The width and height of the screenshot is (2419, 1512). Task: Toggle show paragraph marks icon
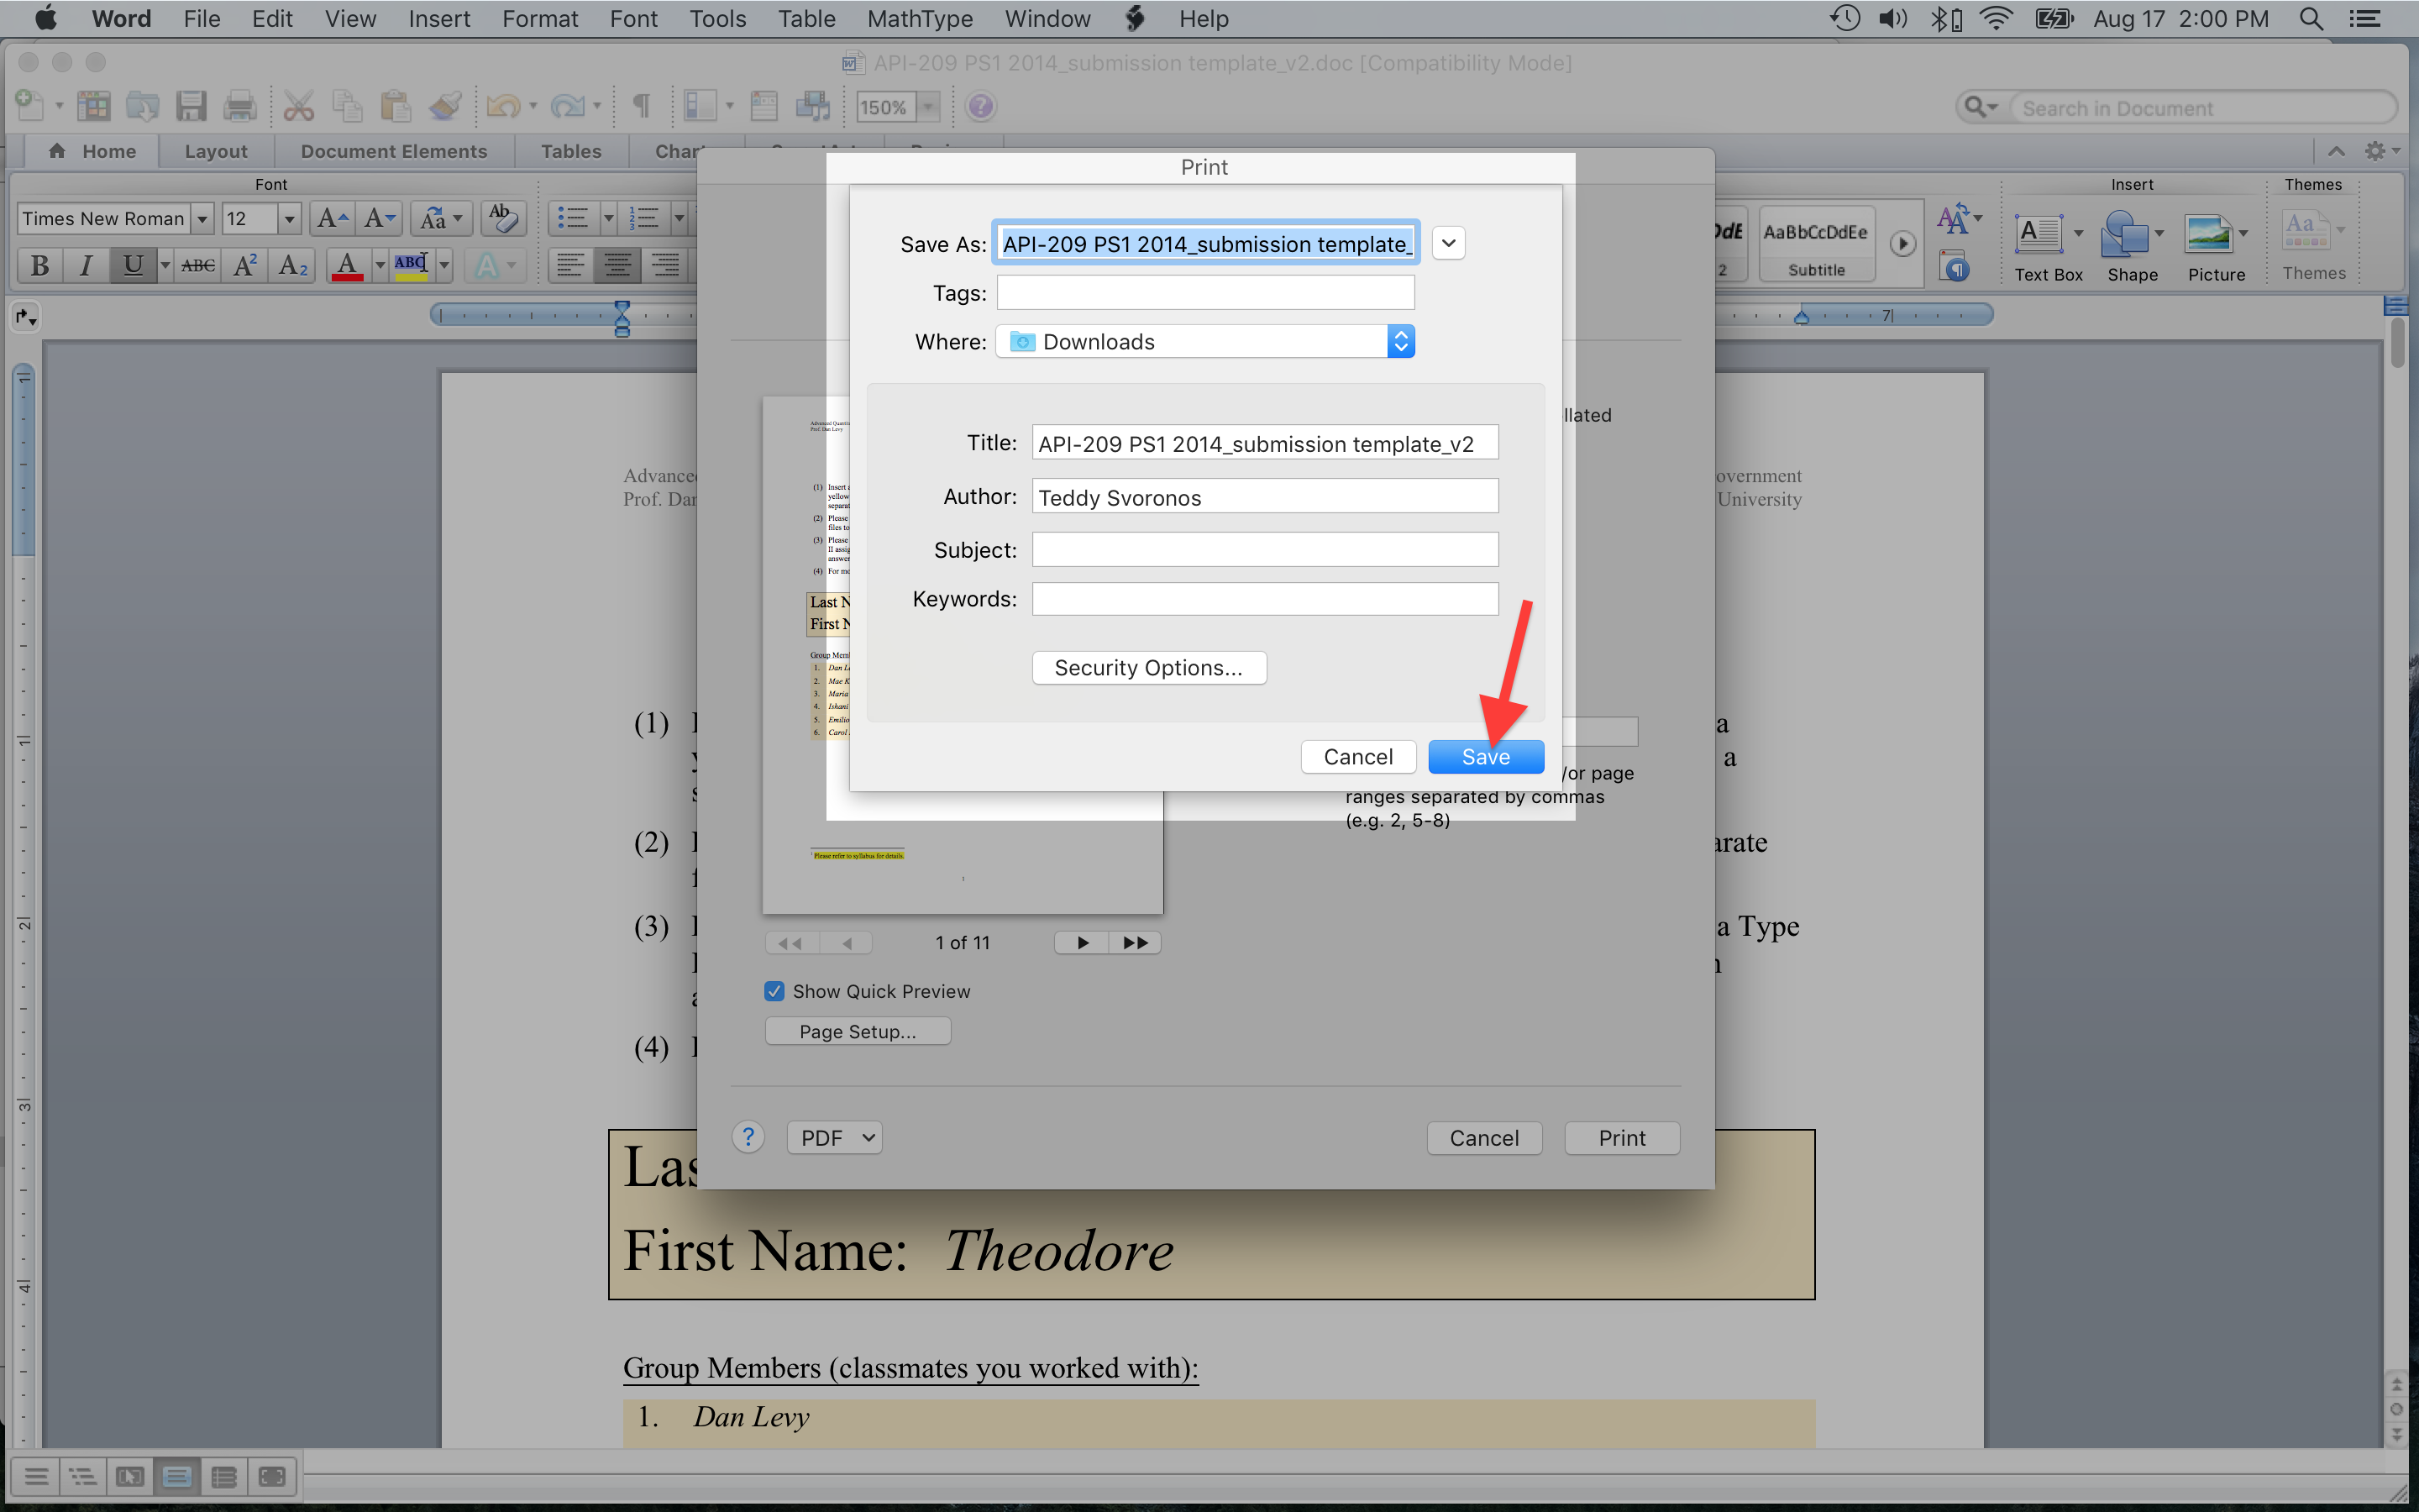[642, 106]
